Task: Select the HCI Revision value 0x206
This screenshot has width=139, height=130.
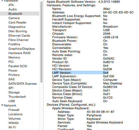Action: [x=107, y=69]
